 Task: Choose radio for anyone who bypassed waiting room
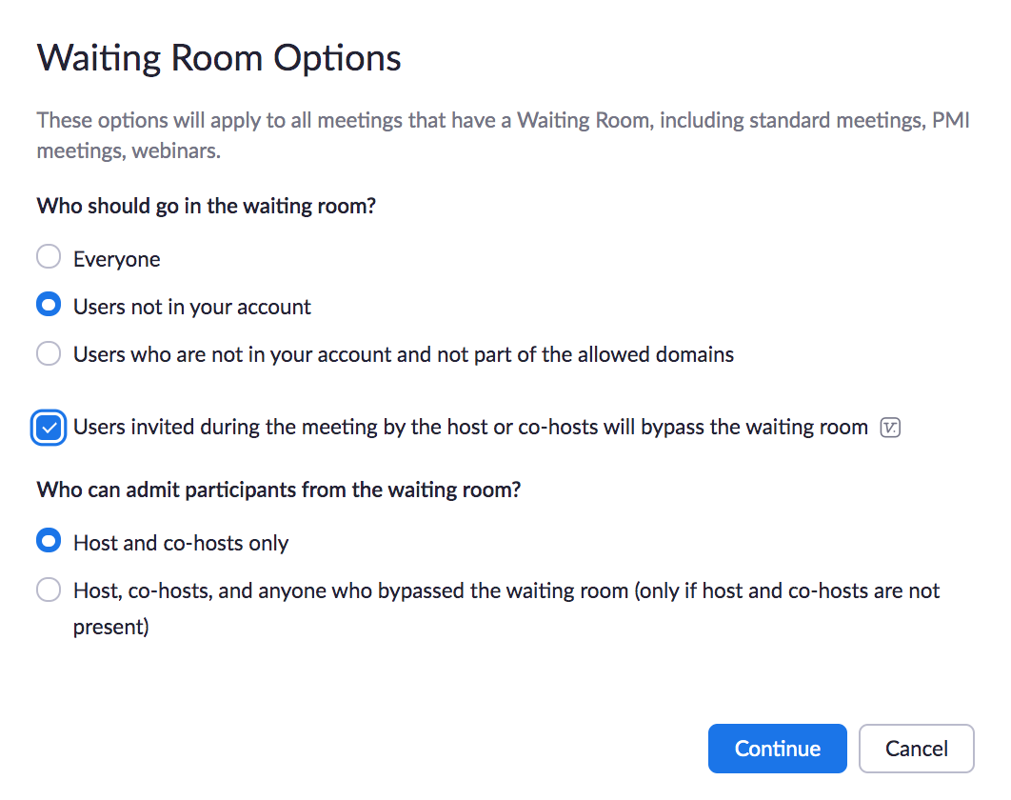tap(49, 590)
